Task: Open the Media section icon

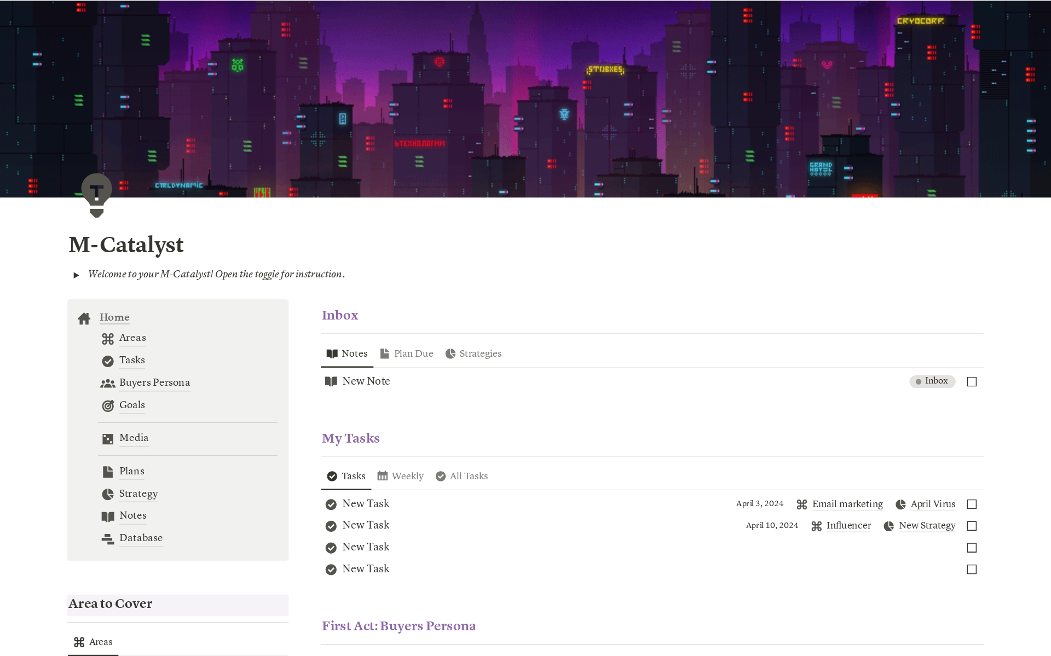Action: 107,438
